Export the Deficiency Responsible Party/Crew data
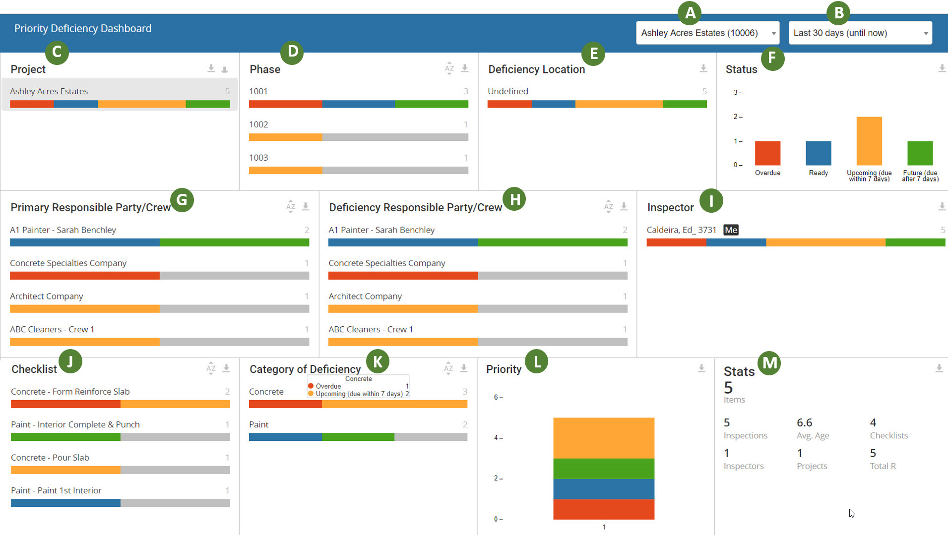 coord(624,207)
